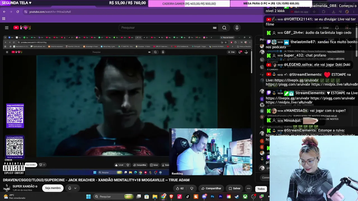Go back with the browser back arrow
358x201 pixels.
tap(4, 12)
